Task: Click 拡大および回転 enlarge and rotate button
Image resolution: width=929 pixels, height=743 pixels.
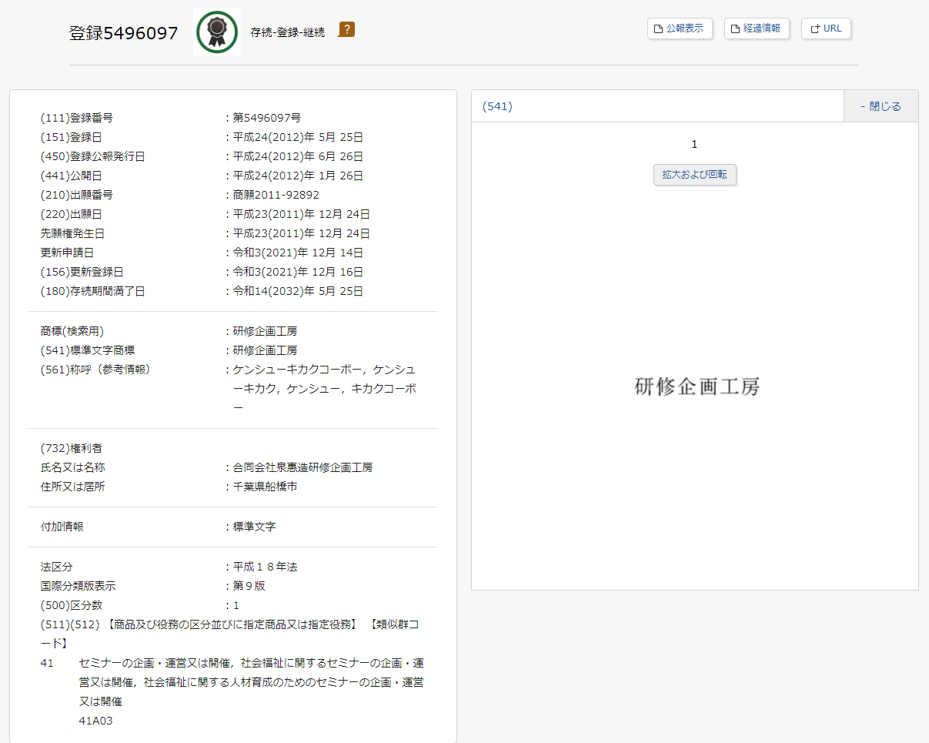Action: point(695,175)
